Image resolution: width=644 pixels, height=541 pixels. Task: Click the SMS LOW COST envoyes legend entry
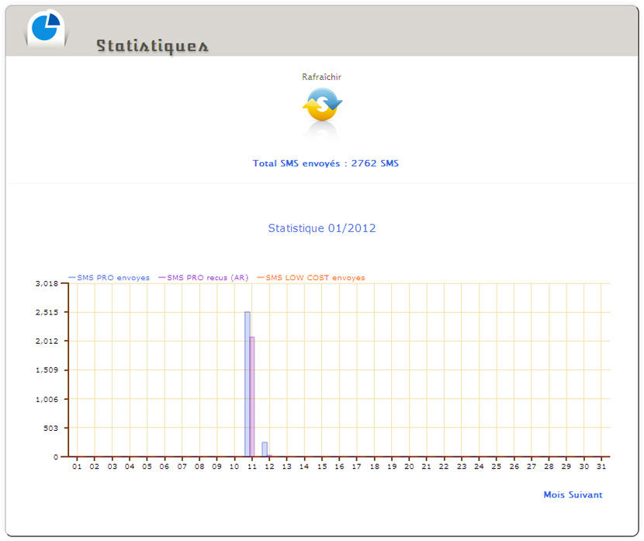click(x=311, y=278)
